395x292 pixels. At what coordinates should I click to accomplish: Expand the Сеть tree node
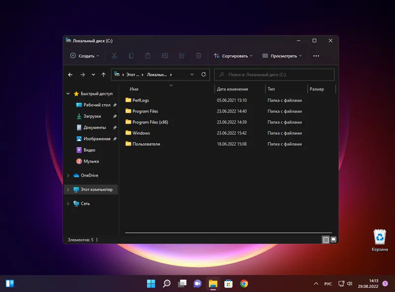pyautogui.click(x=68, y=204)
